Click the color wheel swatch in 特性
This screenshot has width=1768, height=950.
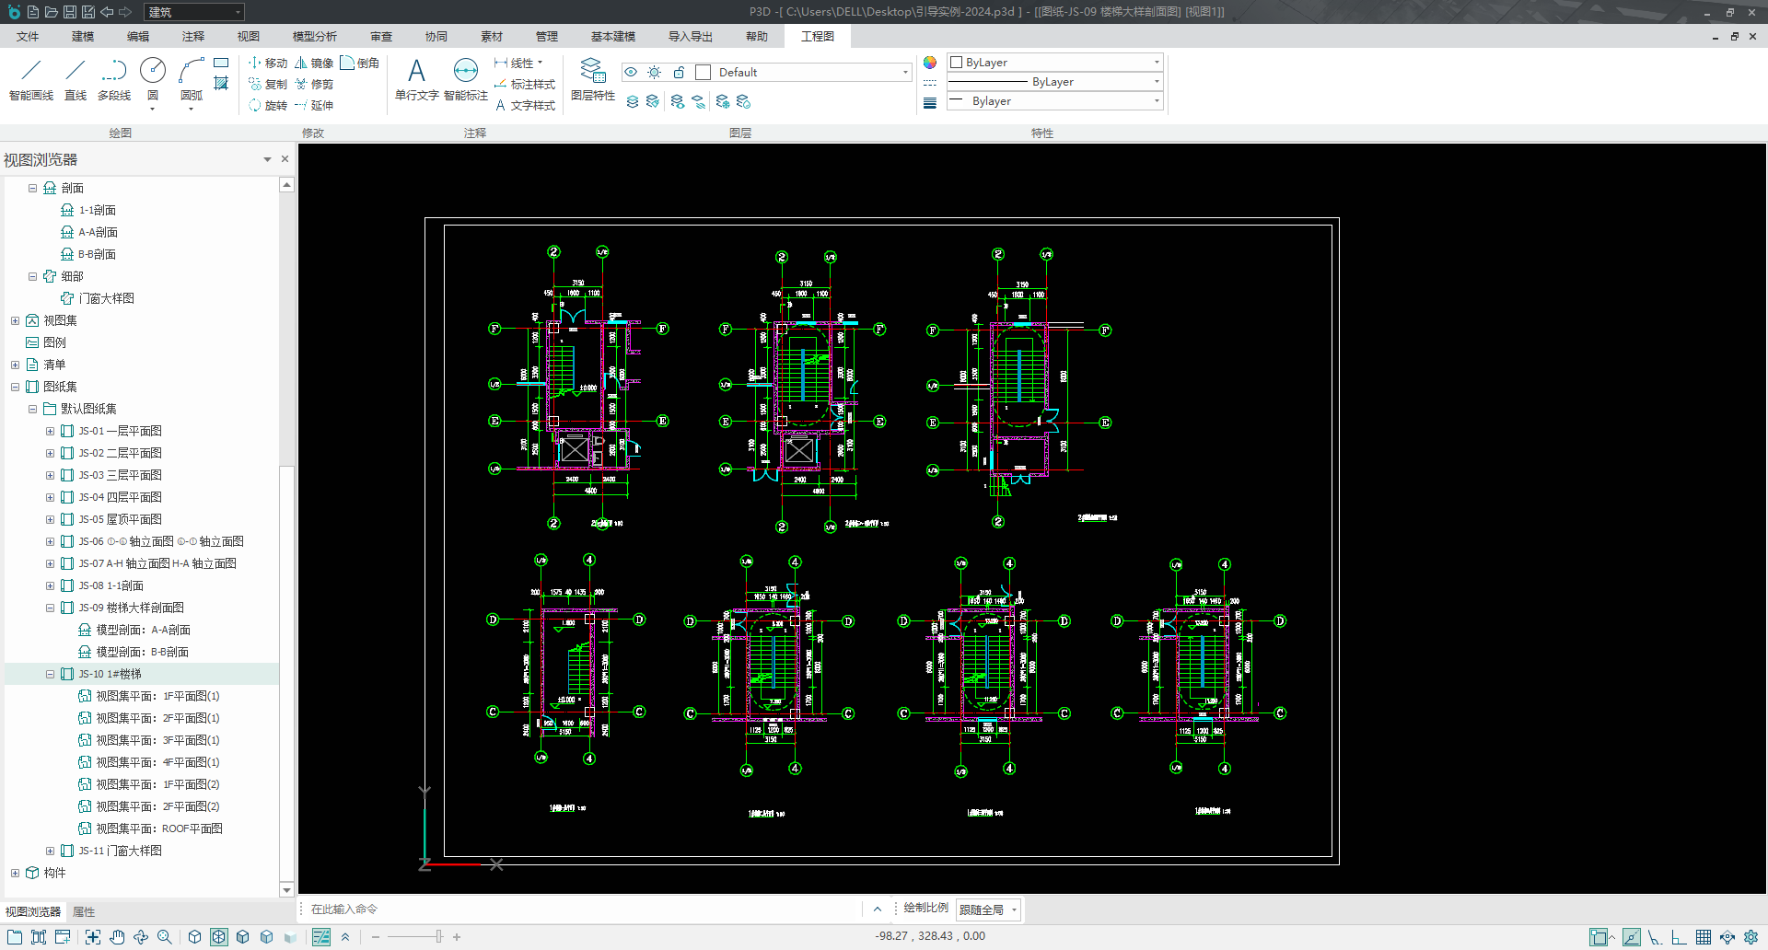coord(930,63)
